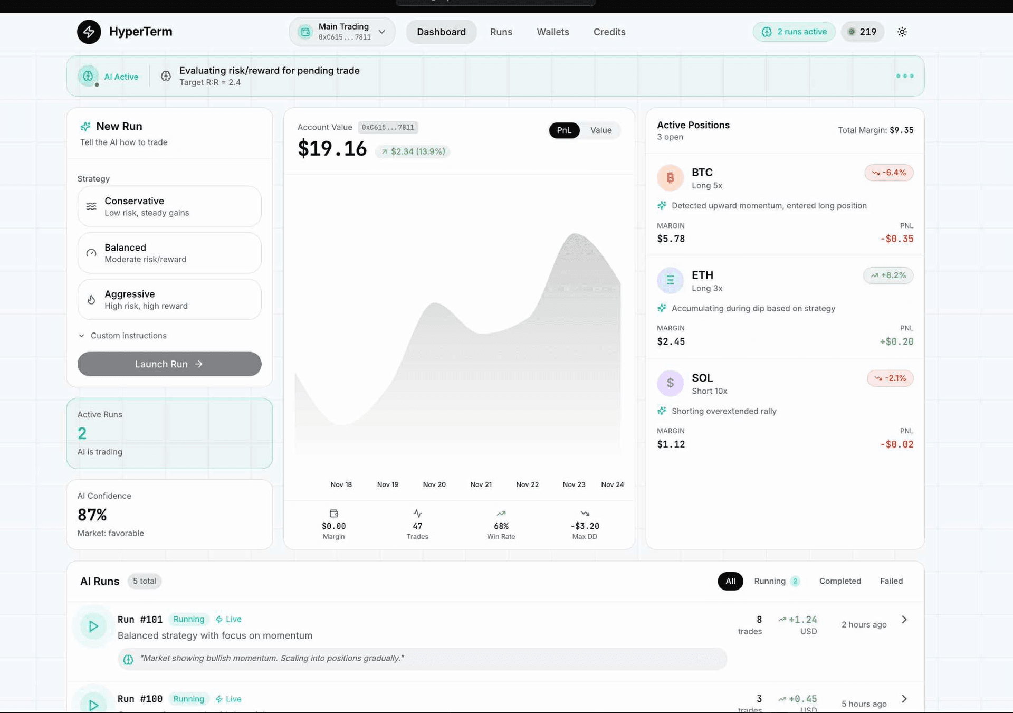Switch chart to PnL view
The height and width of the screenshot is (713, 1013).
click(x=564, y=130)
